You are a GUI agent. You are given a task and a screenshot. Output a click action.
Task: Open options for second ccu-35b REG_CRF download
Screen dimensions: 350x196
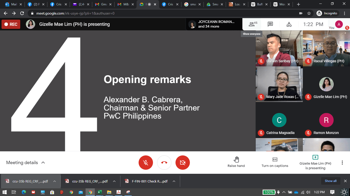click(114, 181)
